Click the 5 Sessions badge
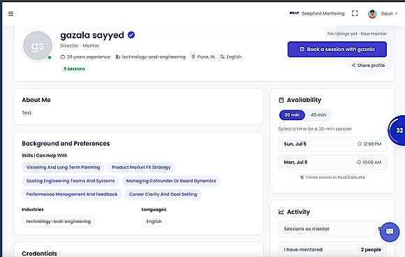405x257 pixels. coord(75,69)
